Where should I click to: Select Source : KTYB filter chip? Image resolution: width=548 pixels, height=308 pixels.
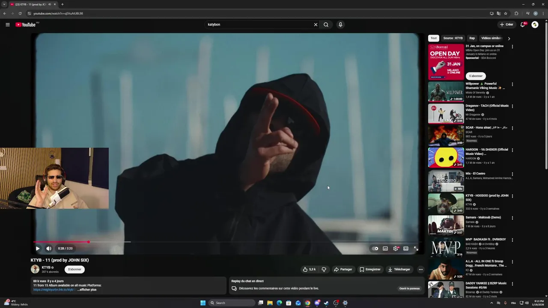pos(453,38)
